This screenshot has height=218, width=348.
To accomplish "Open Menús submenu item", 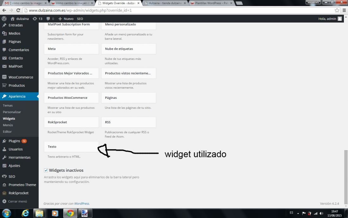I will [x=8, y=125].
